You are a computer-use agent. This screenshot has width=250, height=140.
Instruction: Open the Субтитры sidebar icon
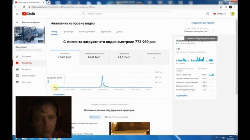click(17, 82)
